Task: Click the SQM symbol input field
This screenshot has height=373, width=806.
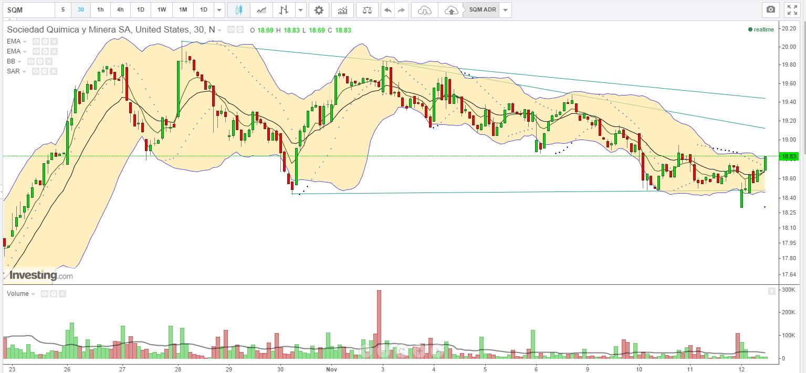Action: click(28, 10)
